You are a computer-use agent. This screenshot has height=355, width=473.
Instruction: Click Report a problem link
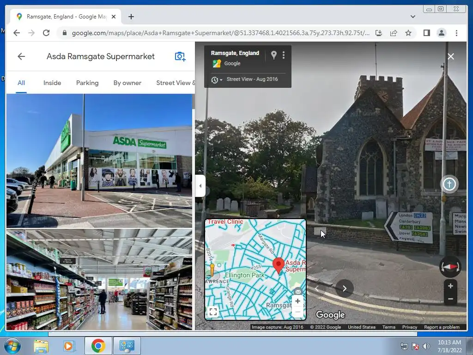pyautogui.click(x=442, y=327)
